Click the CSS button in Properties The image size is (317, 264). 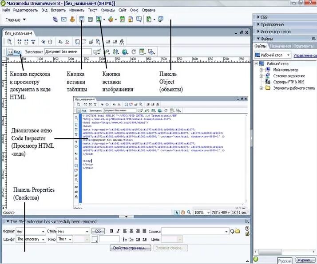click(98, 231)
